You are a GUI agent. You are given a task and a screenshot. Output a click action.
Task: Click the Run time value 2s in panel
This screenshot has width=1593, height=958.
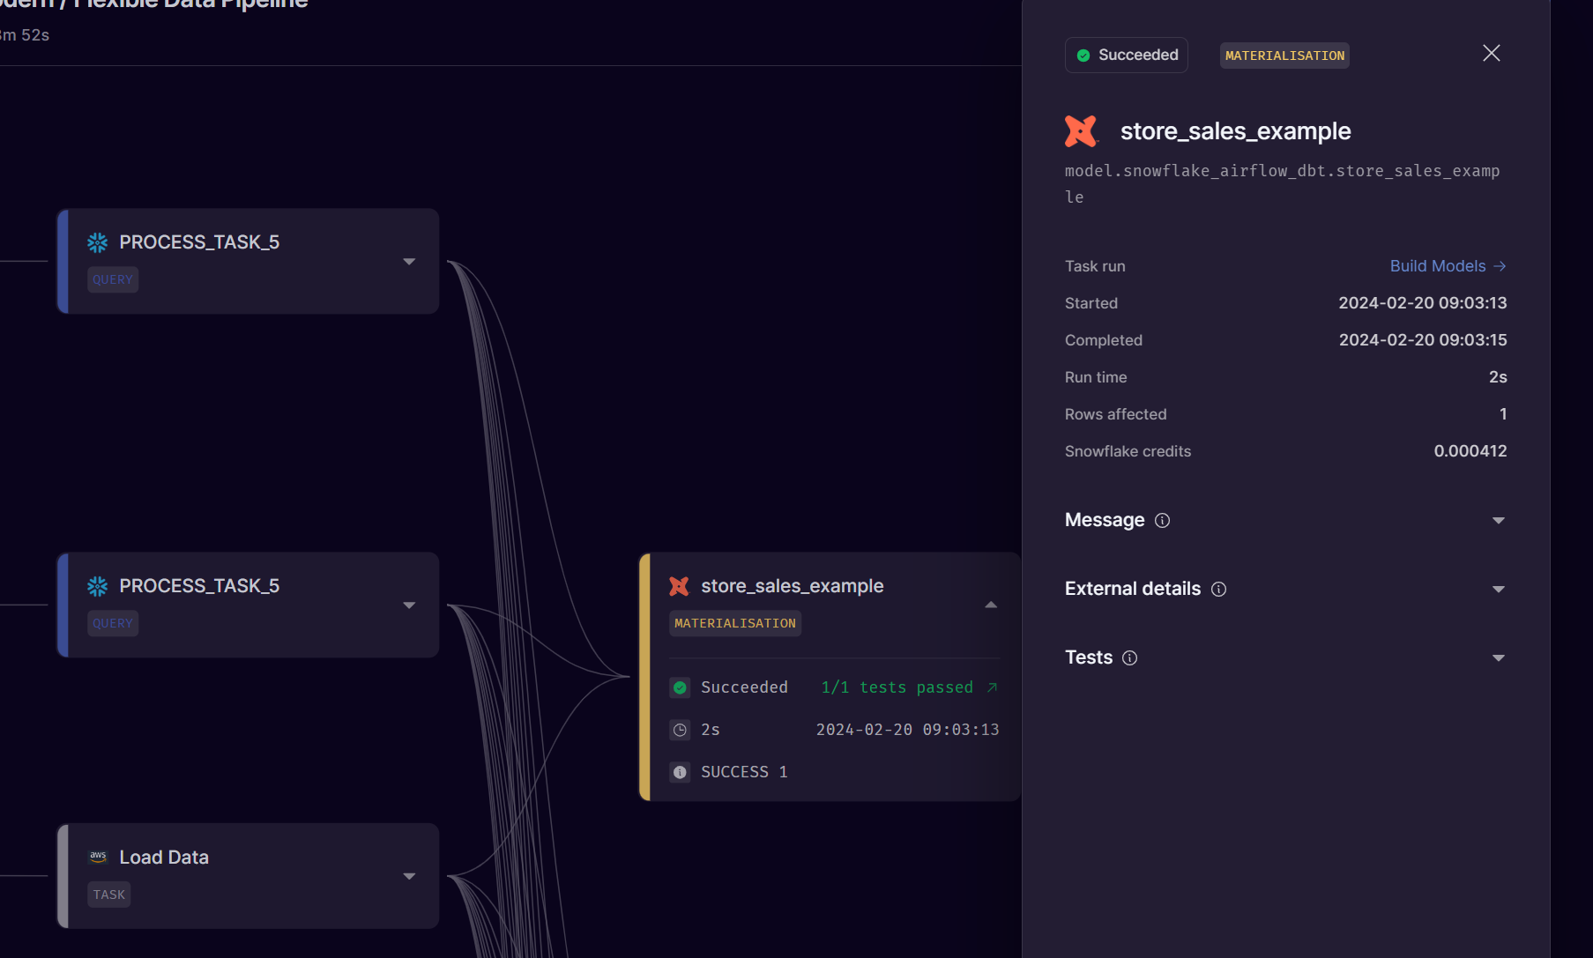point(1498,377)
